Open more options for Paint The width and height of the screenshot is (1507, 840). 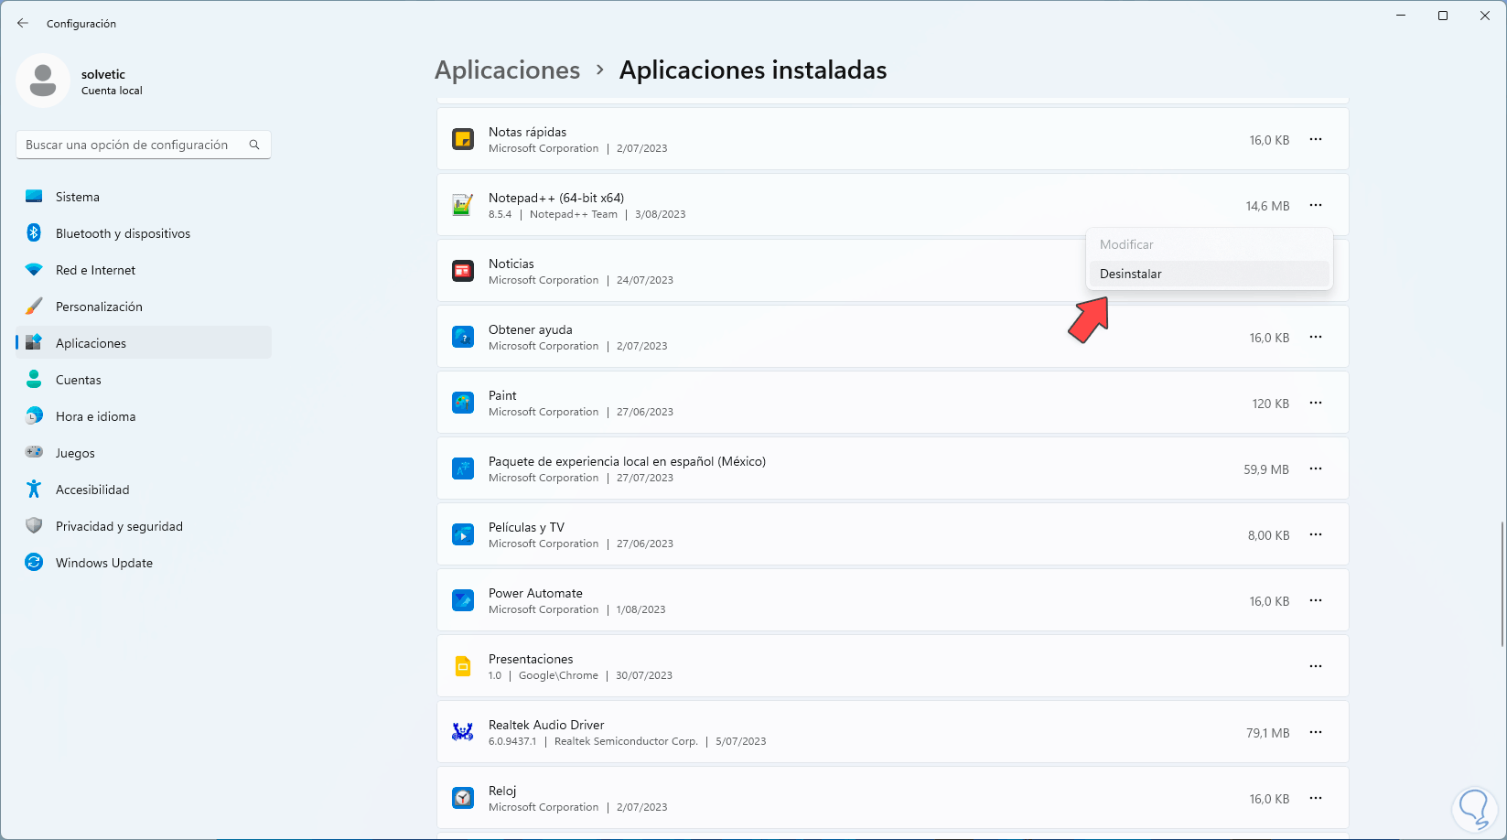(1316, 404)
